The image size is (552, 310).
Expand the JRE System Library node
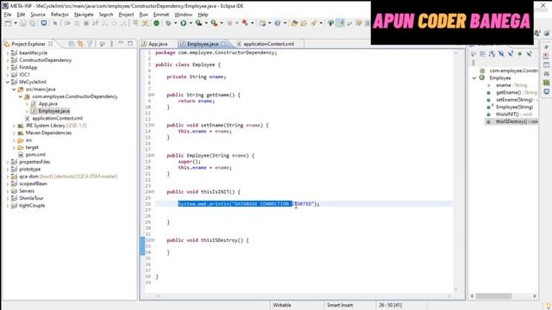click(x=14, y=126)
